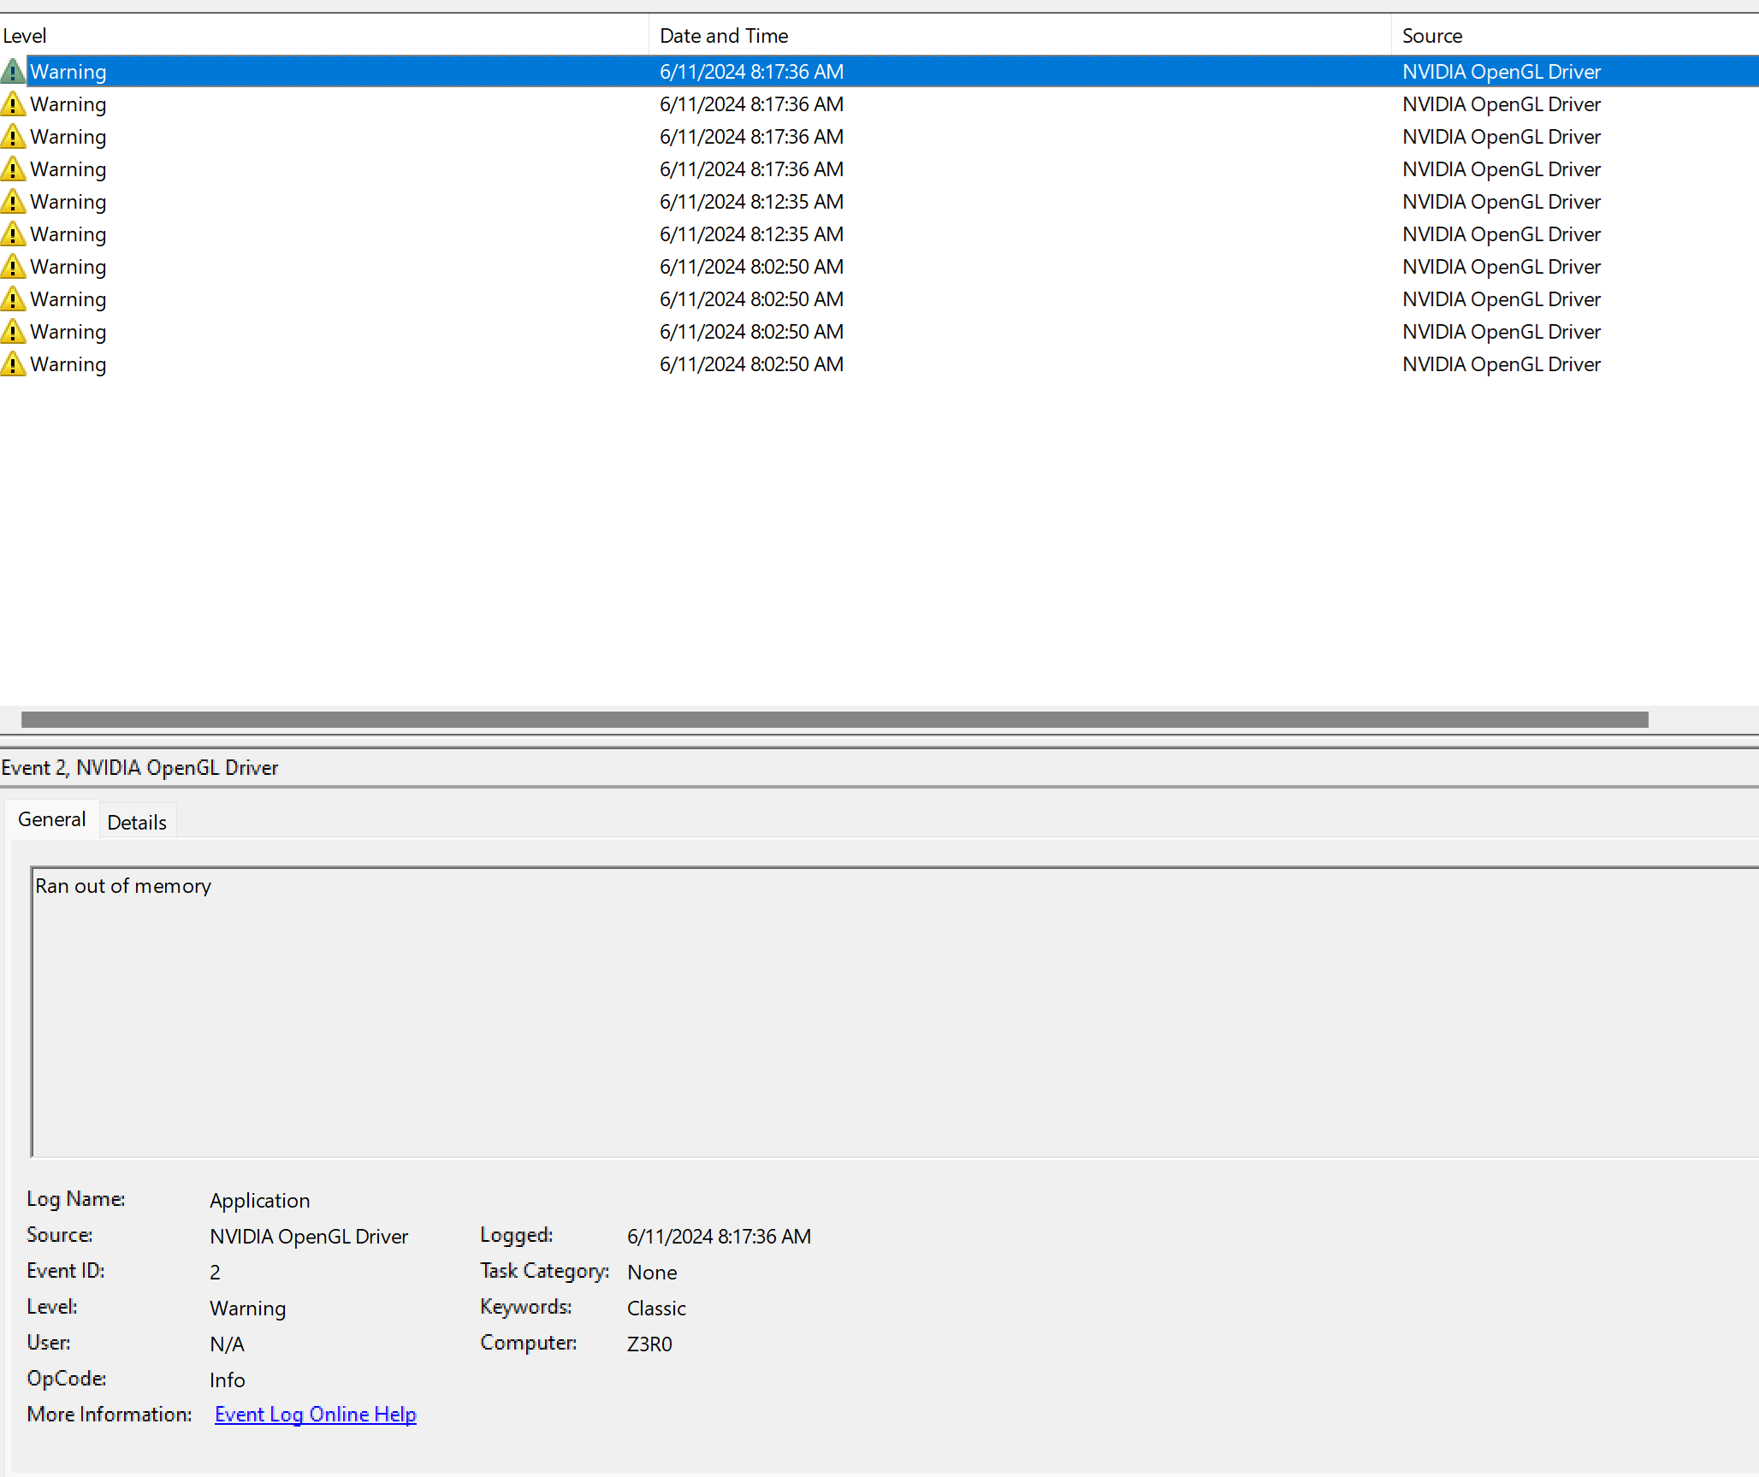Select the highlighted row's 6/11/2024 8:17:36 AM cell
Screen dimensions: 1759x1477
[x=751, y=72]
